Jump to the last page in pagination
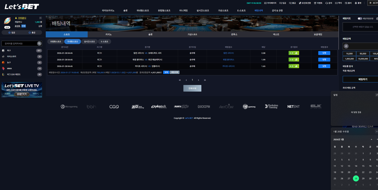This screenshot has height=190, width=378. 205,80
